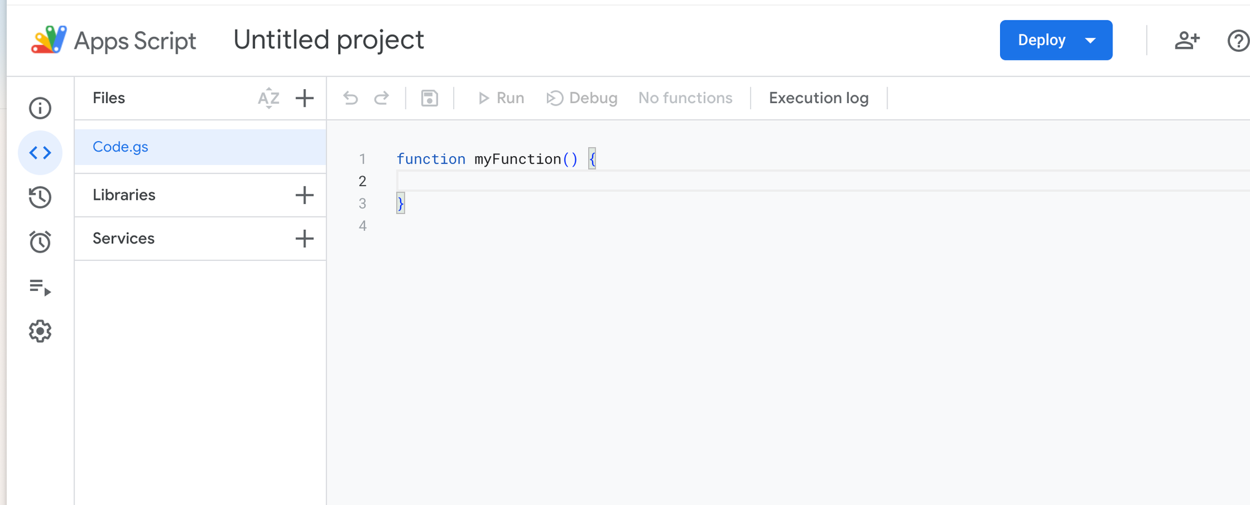Open Project History clock-arrow icon

tap(40, 197)
